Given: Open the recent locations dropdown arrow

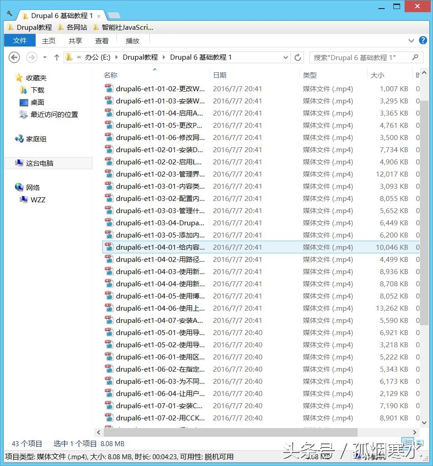Looking at the screenshot, I should [45, 57].
